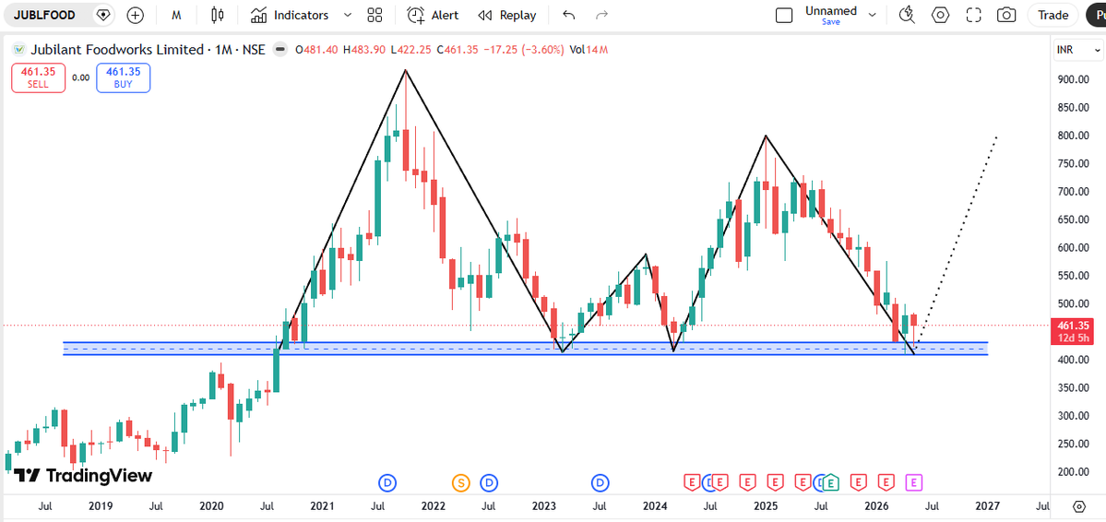Click the 200.00 price scale label
Viewport: 1106px width, 522px height.
tap(1074, 472)
